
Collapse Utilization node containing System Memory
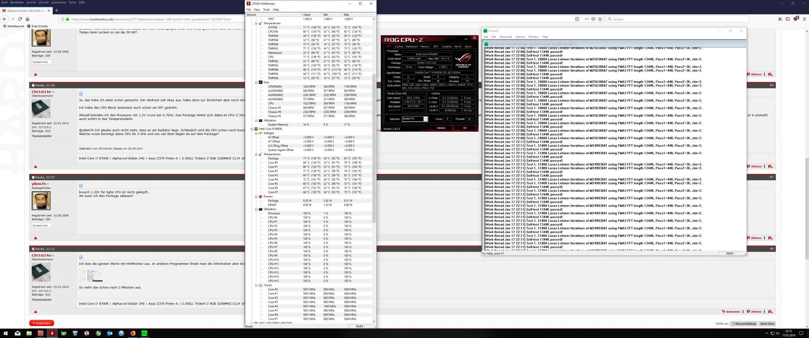(x=256, y=120)
